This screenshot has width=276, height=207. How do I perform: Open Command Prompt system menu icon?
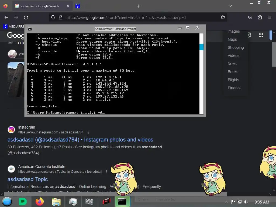30,29
